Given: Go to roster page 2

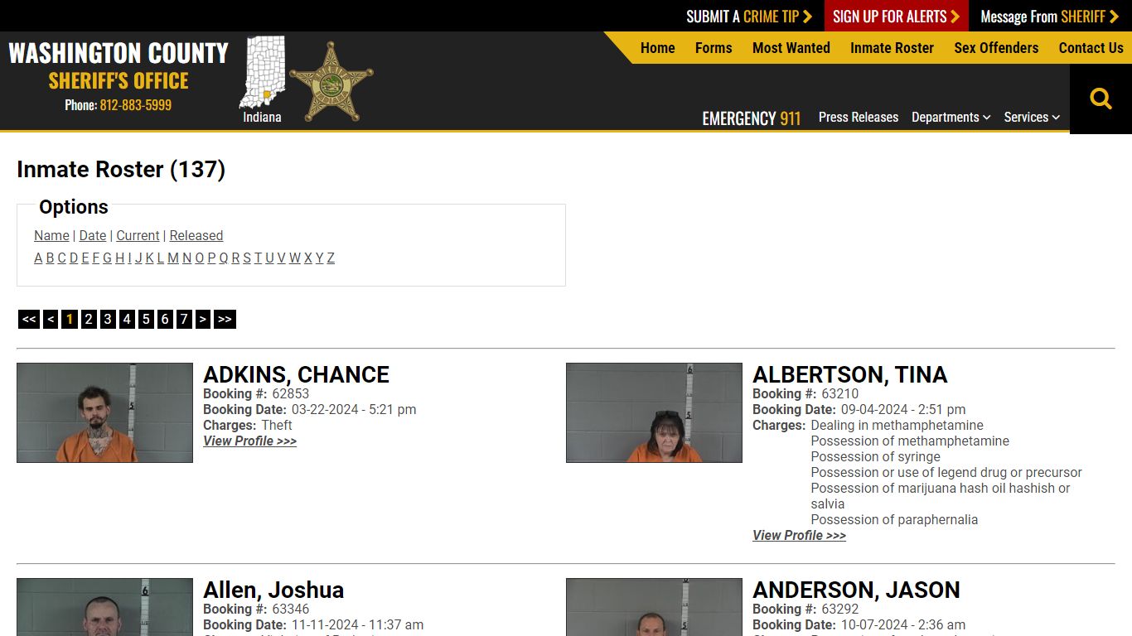Looking at the screenshot, I should (89, 319).
